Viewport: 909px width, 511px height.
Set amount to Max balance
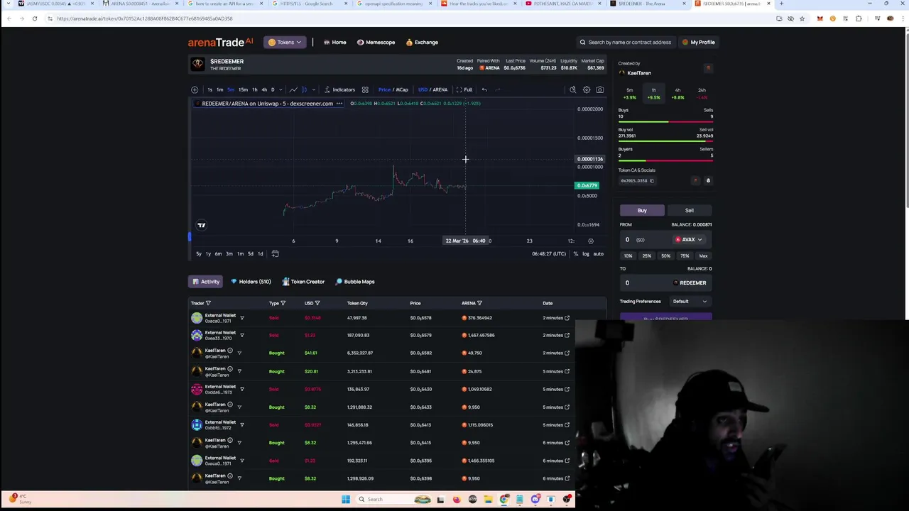(x=703, y=255)
